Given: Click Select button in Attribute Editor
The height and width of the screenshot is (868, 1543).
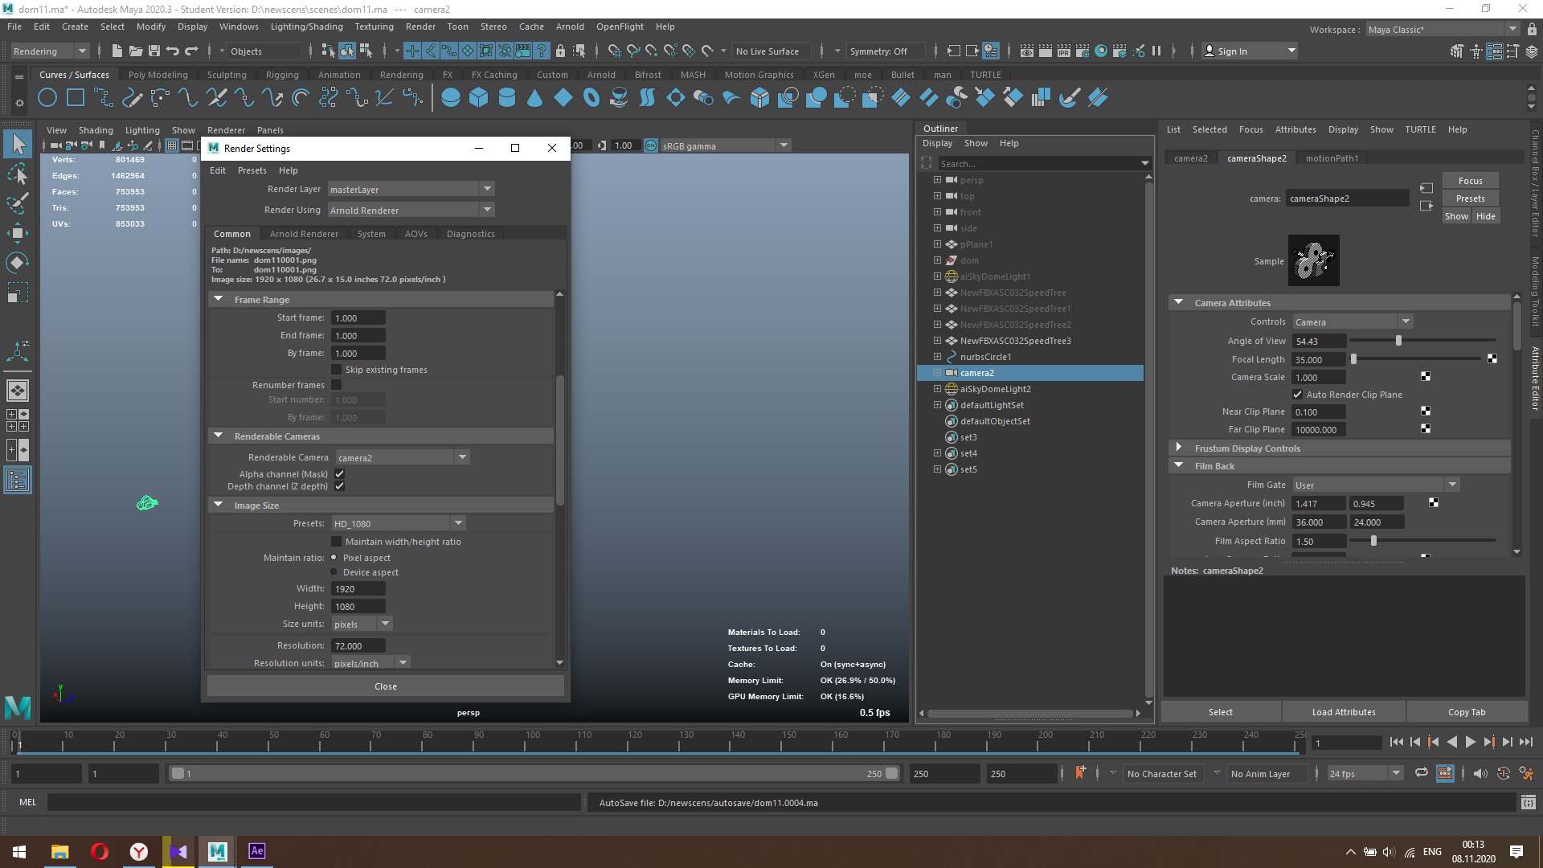Looking at the screenshot, I should point(1220,712).
